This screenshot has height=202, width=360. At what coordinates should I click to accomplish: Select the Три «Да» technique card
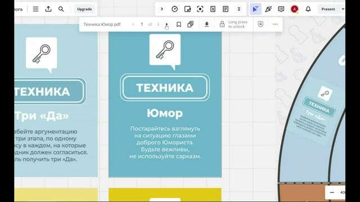(56, 100)
